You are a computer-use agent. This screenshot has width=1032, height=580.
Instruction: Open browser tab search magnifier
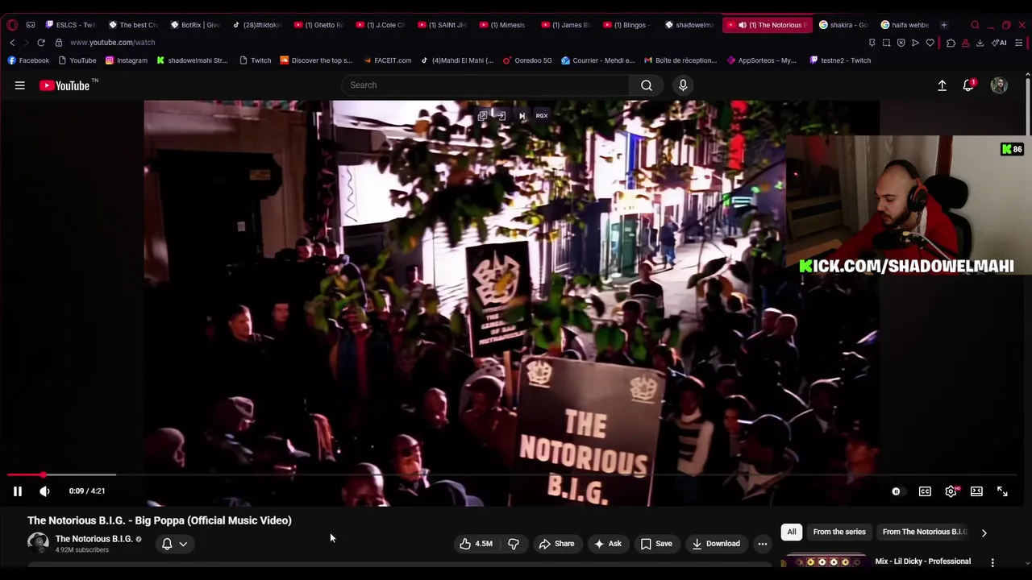pyautogui.click(x=975, y=25)
